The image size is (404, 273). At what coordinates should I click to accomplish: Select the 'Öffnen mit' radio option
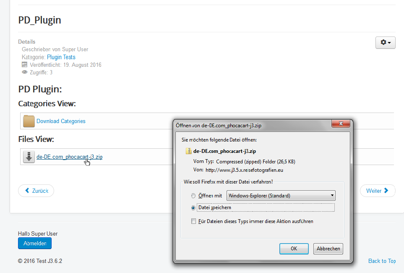pos(193,196)
